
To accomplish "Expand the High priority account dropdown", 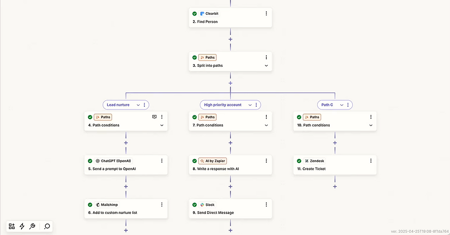I will (x=250, y=105).
